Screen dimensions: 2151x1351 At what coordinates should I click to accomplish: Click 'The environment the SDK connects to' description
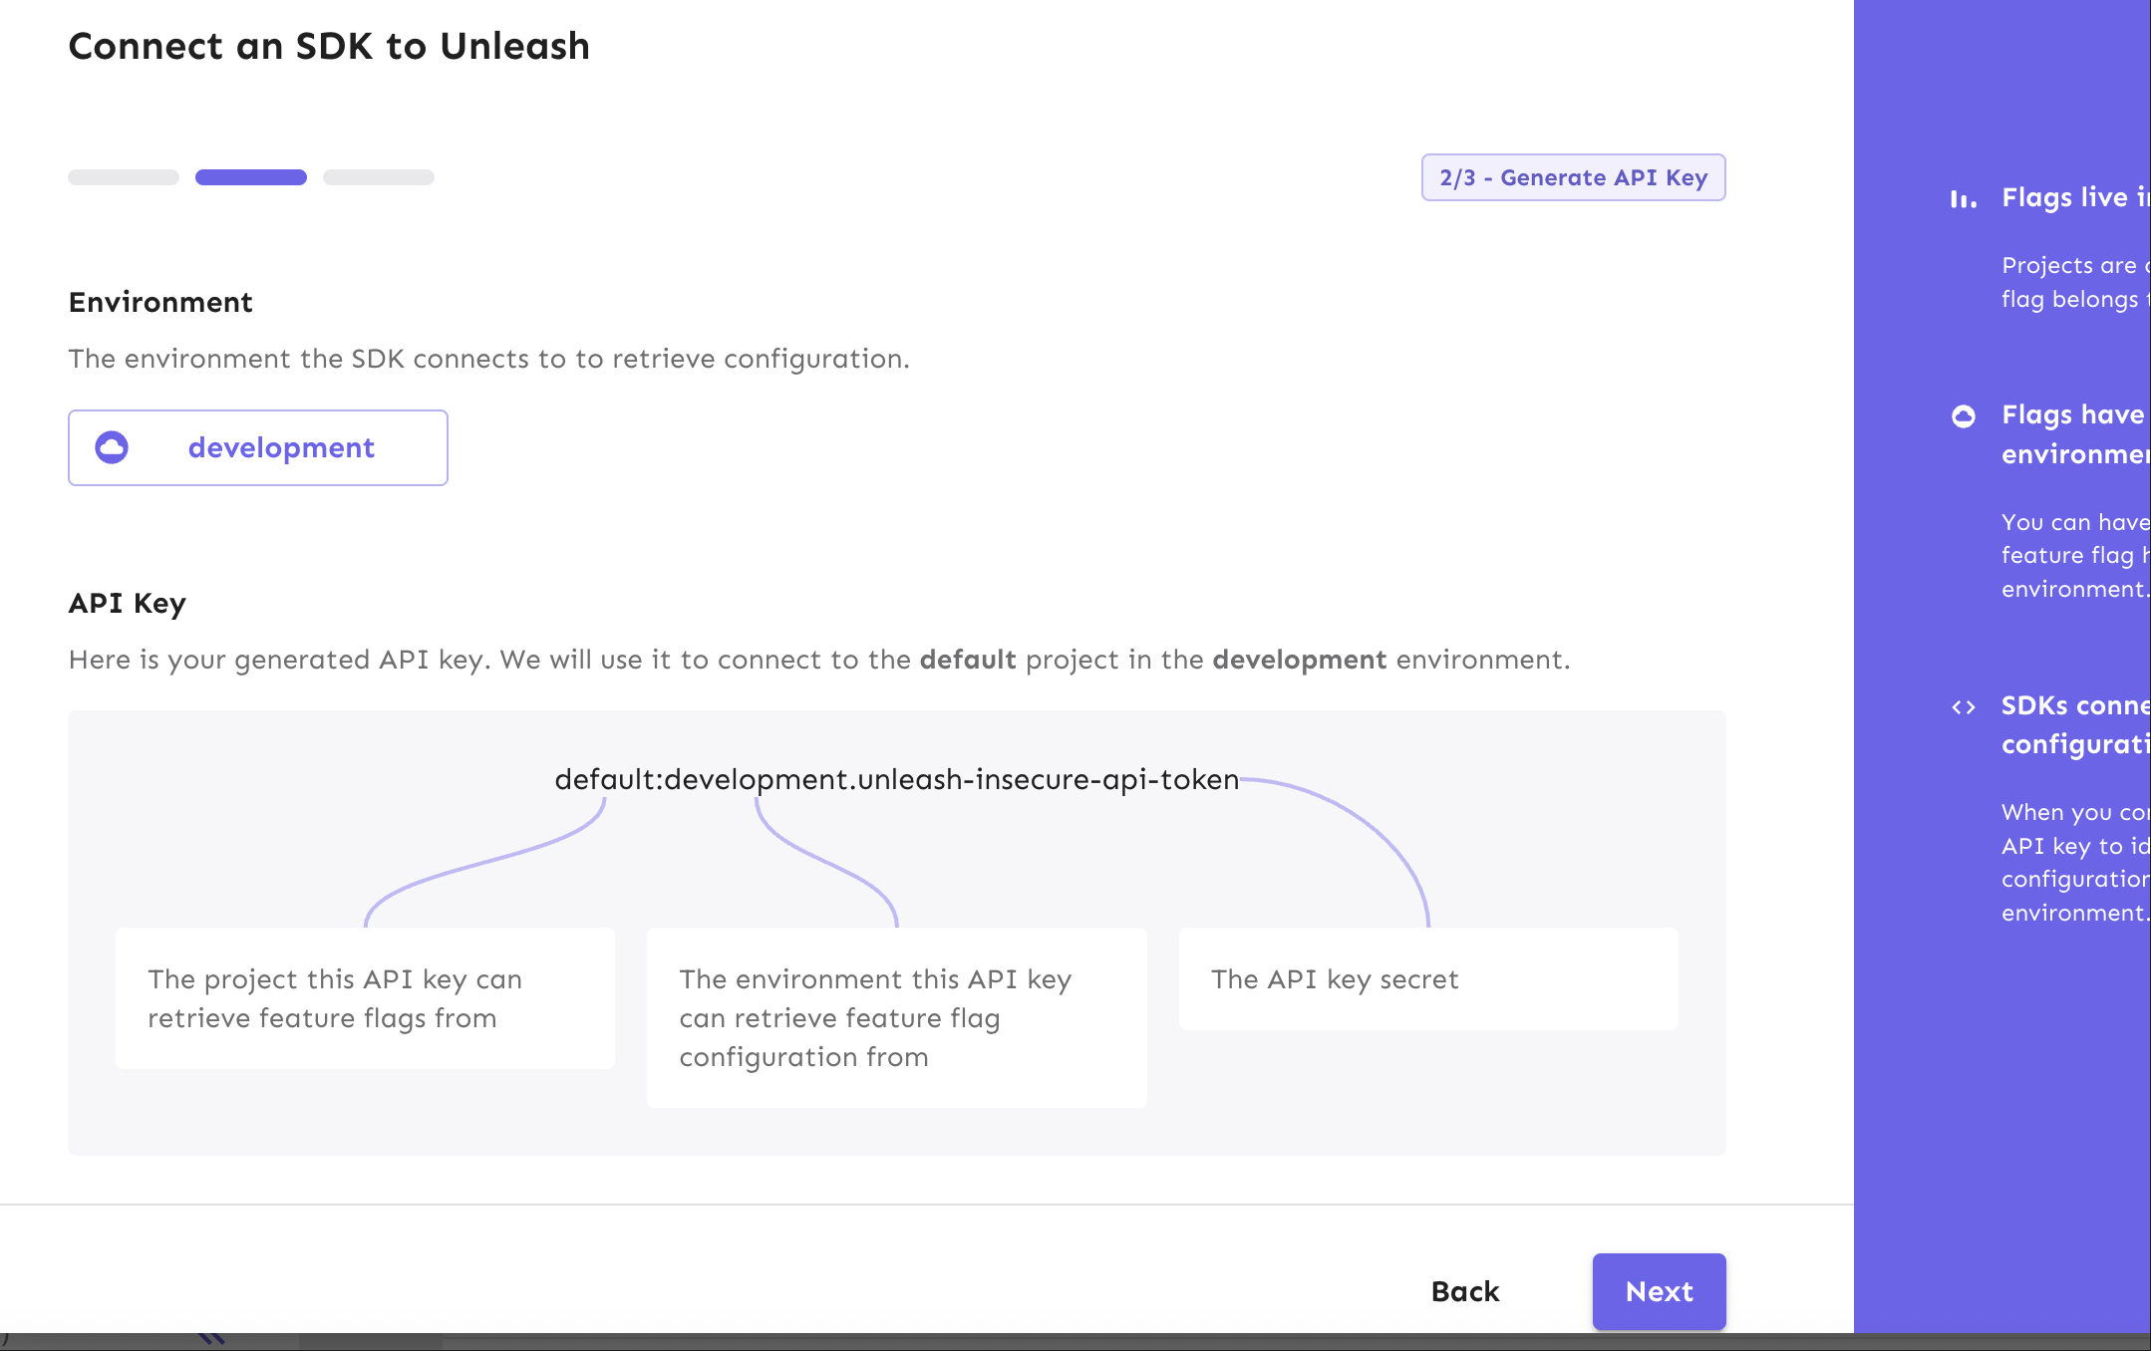pyautogui.click(x=488, y=359)
